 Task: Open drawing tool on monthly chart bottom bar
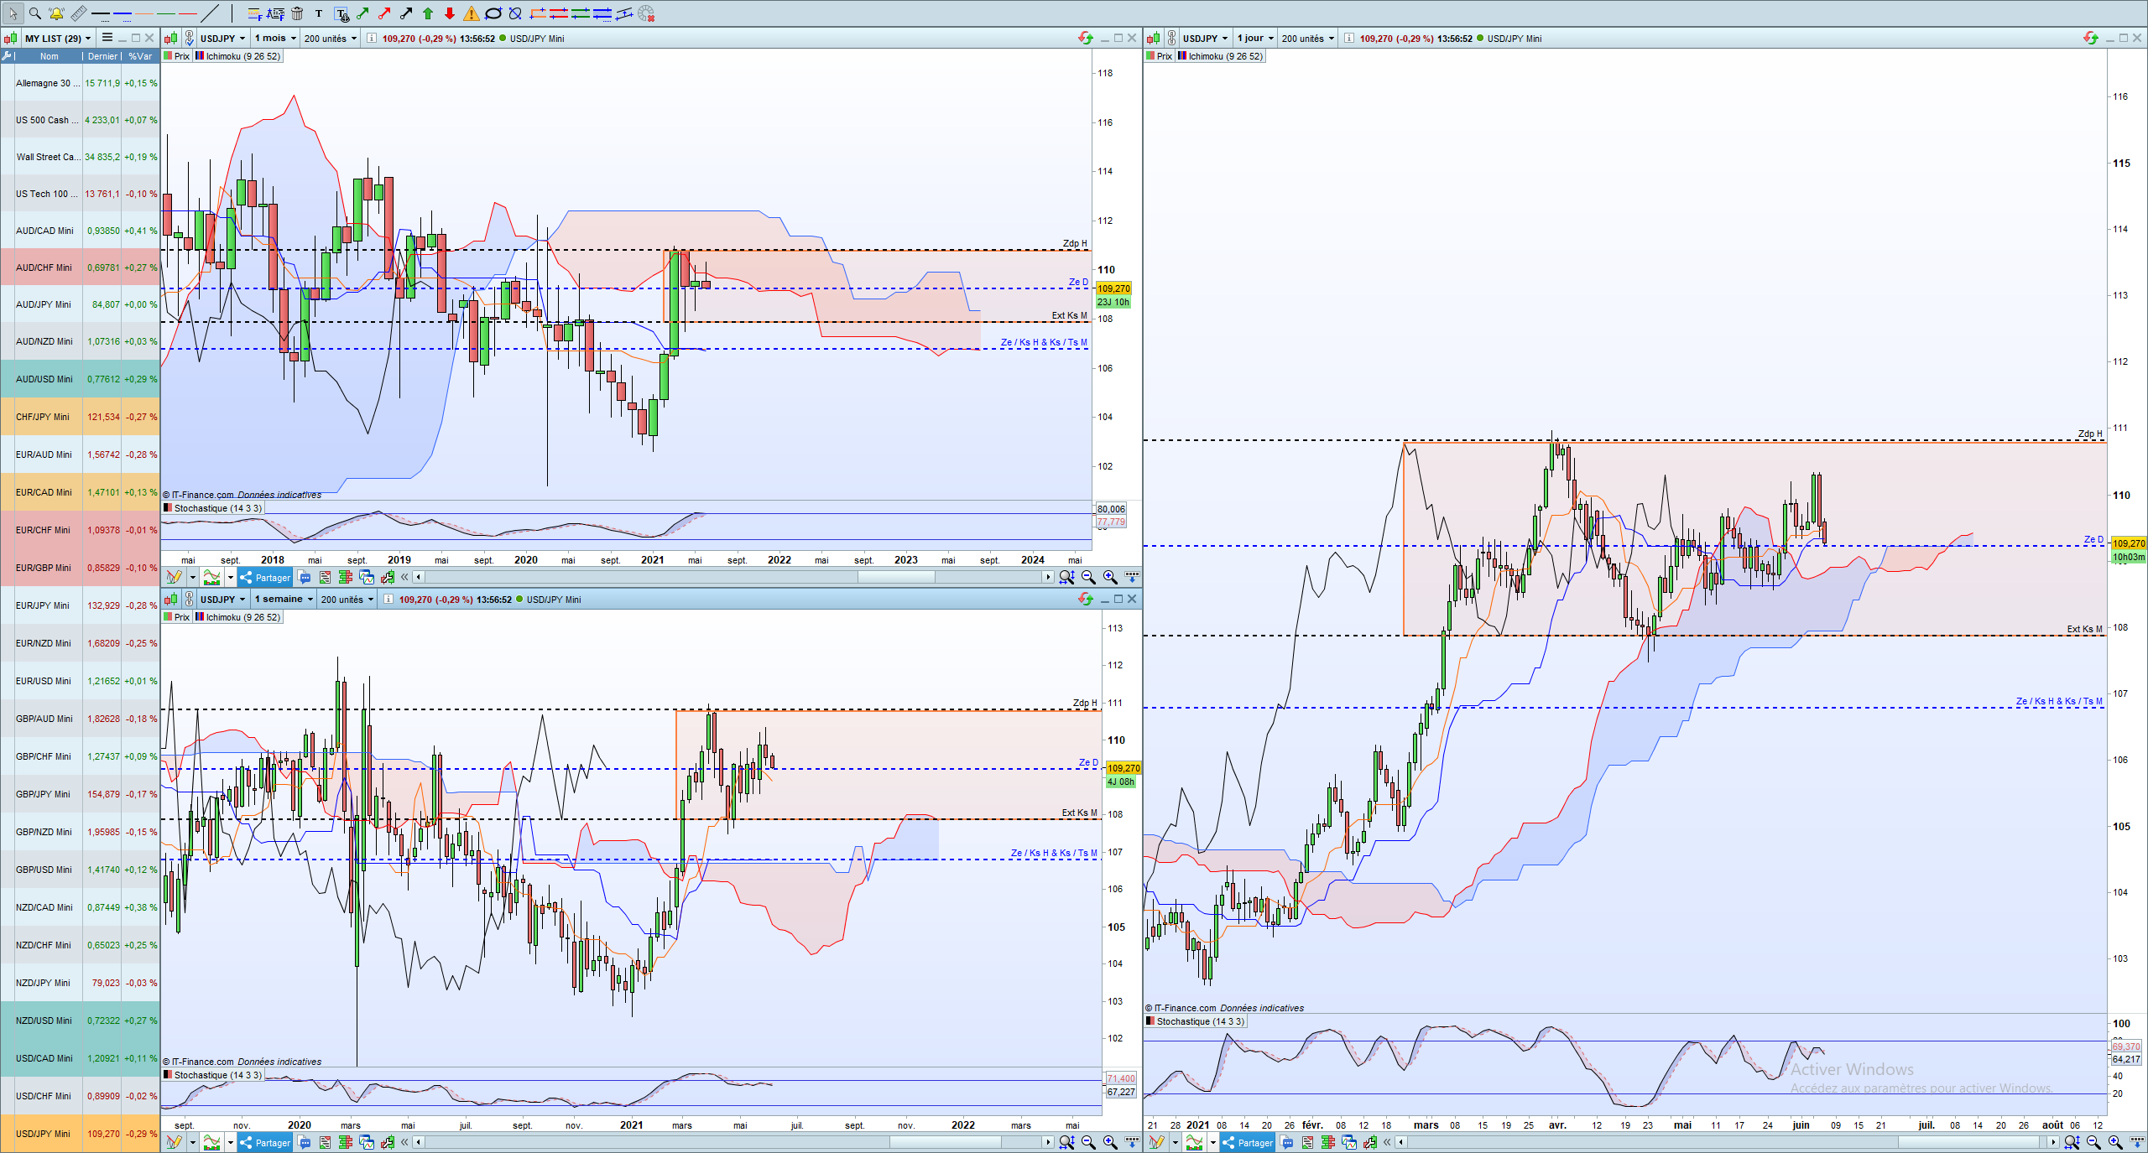coord(175,577)
